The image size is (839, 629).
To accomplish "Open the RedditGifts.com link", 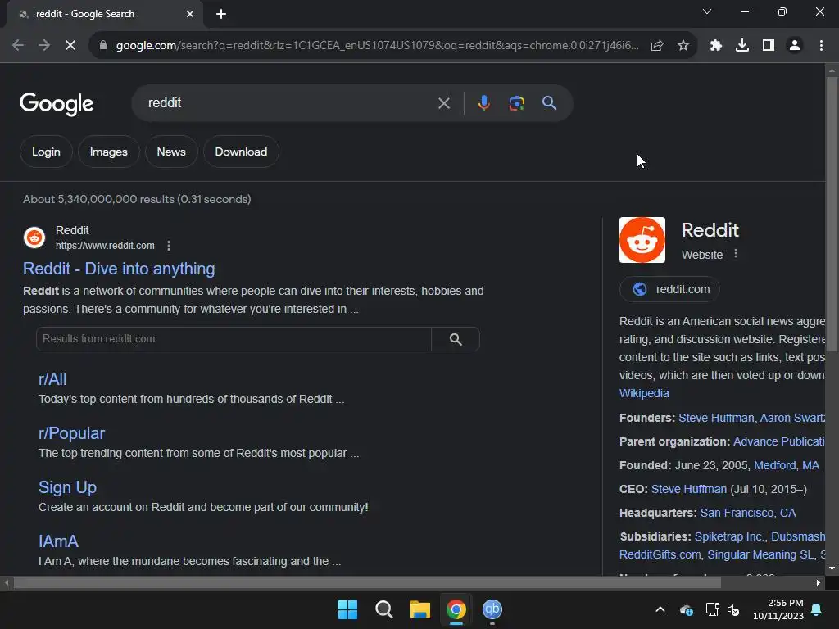I will [660, 554].
